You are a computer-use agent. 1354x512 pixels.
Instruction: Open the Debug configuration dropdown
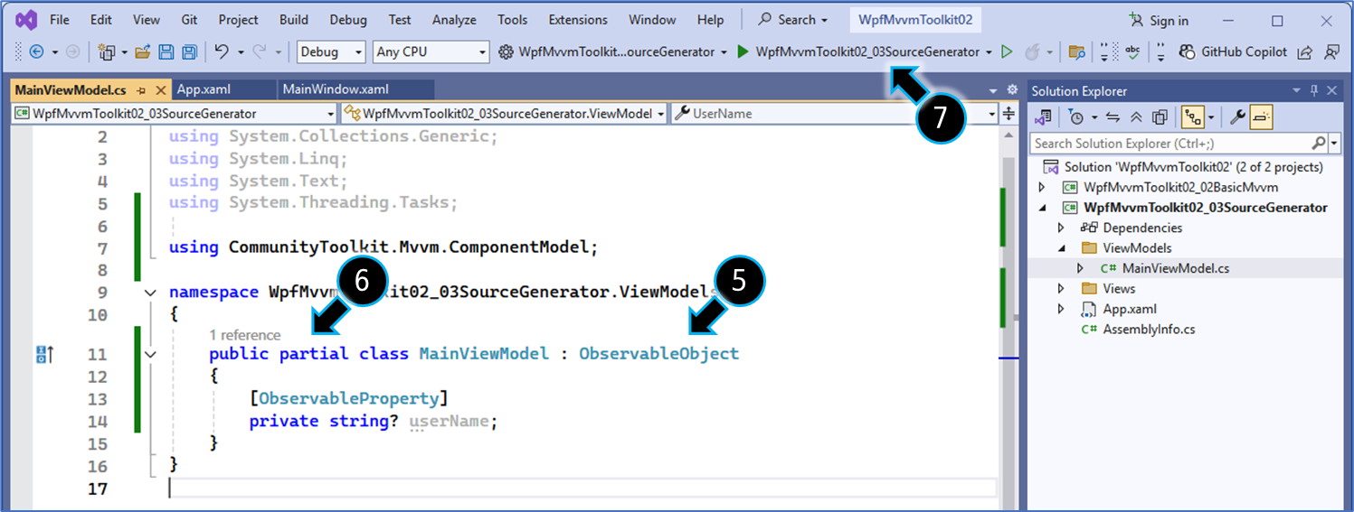tap(332, 52)
